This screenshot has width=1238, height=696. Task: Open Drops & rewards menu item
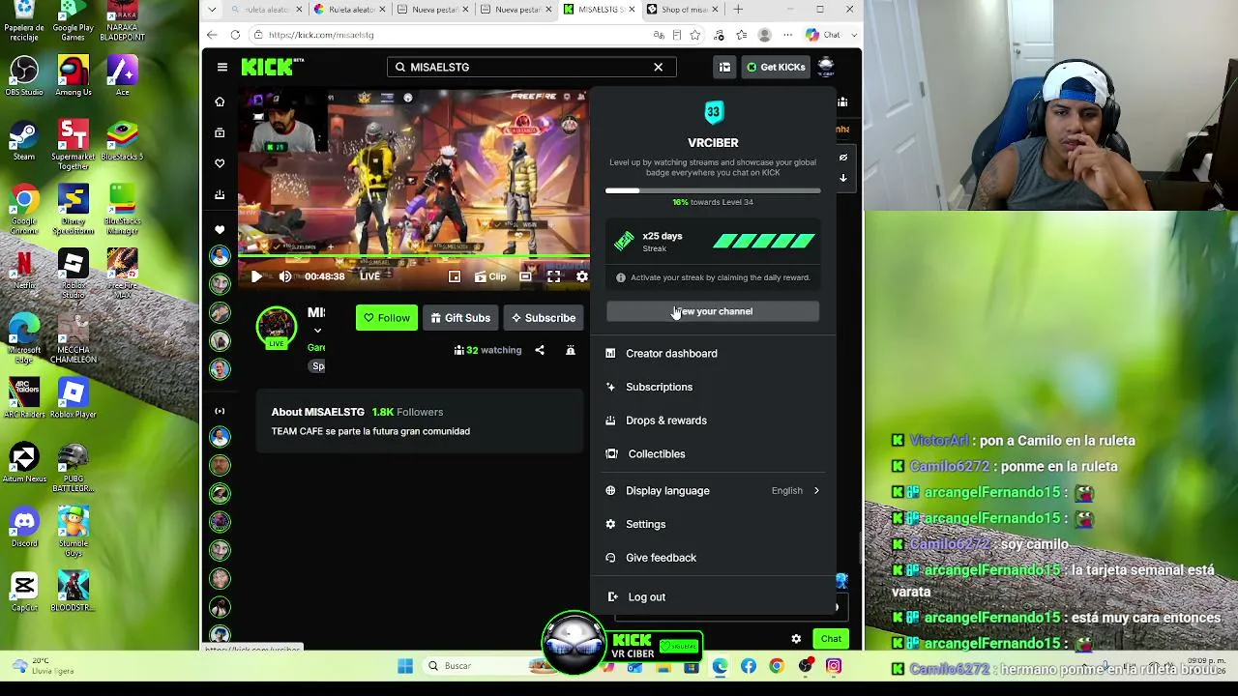click(x=713, y=420)
